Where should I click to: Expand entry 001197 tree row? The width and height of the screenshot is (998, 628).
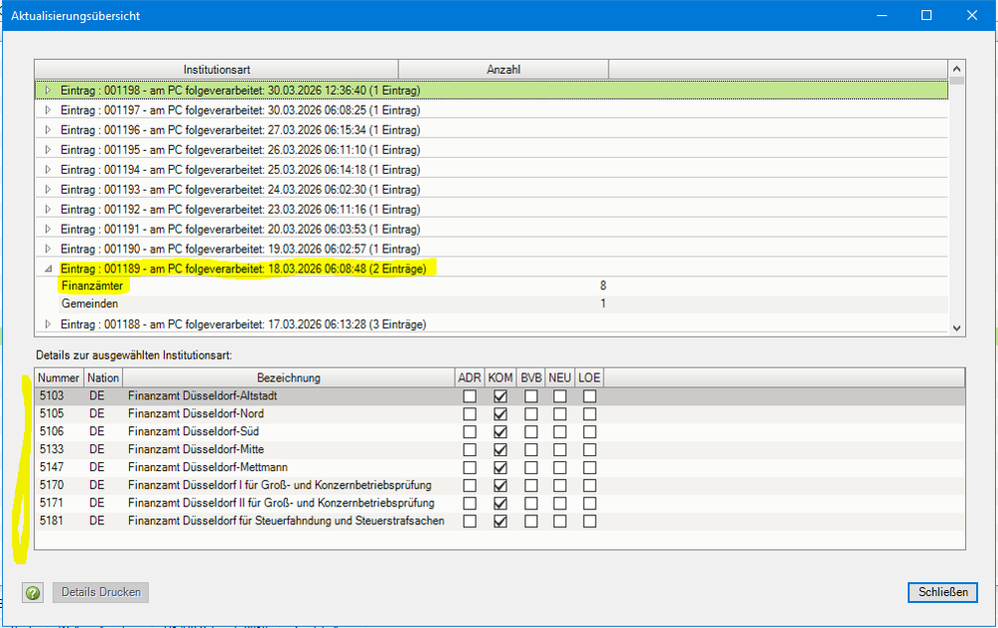tap(48, 110)
